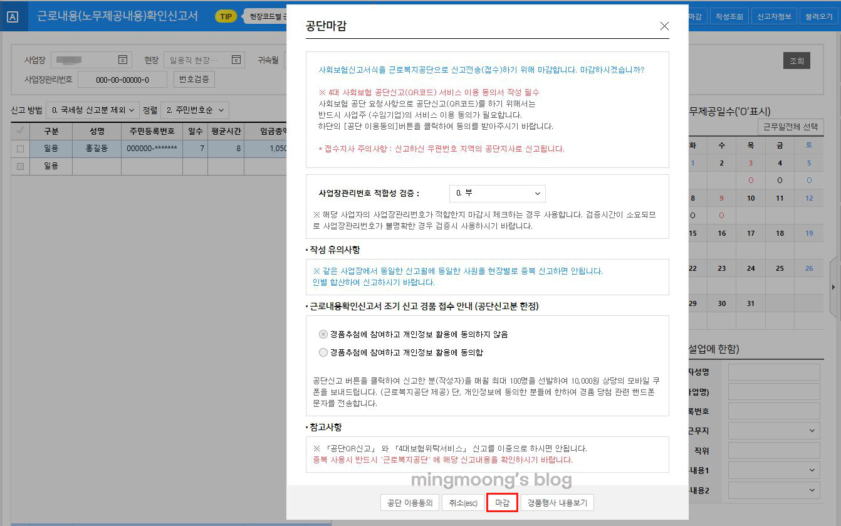Check the checkbox on the 홍길동 row

pos(19,149)
